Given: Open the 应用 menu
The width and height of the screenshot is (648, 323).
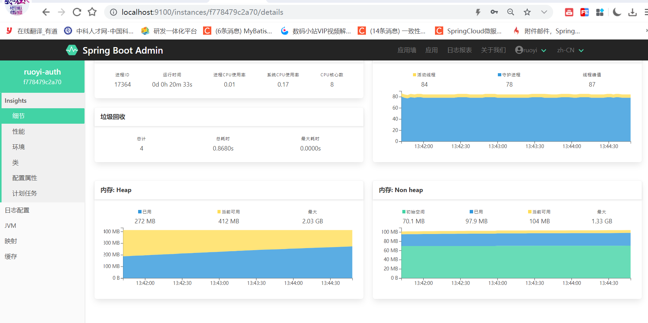Looking at the screenshot, I should [x=432, y=50].
